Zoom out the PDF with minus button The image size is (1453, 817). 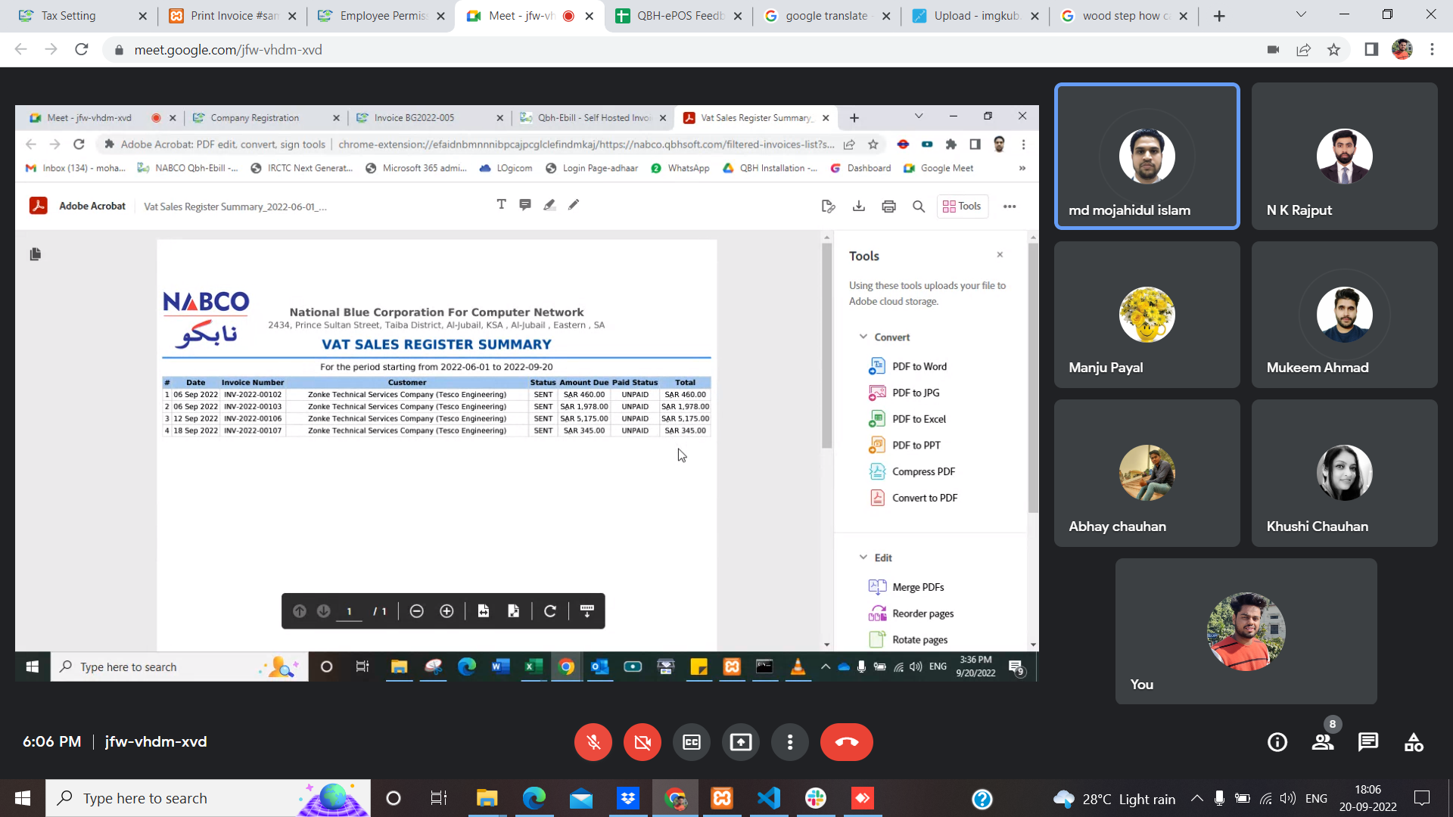click(416, 611)
